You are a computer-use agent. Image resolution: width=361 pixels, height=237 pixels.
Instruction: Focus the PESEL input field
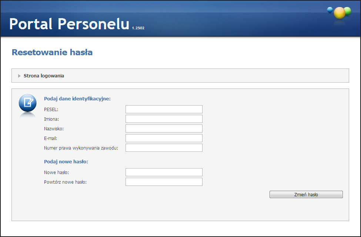[164, 109]
